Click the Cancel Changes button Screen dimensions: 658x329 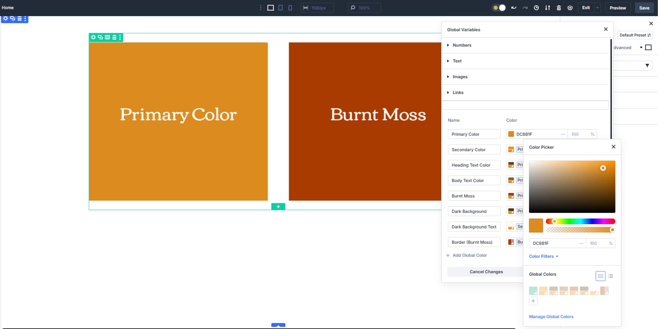coord(486,272)
